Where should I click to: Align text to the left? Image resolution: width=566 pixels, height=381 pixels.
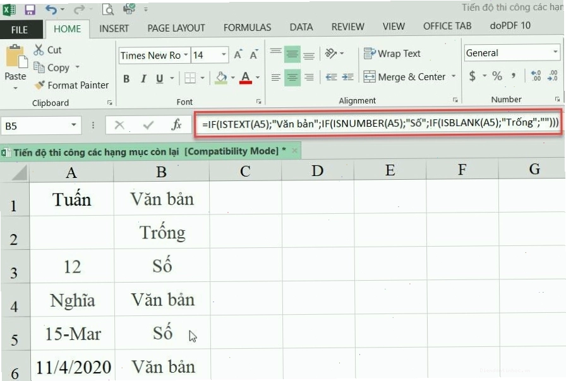pyautogui.click(x=276, y=77)
